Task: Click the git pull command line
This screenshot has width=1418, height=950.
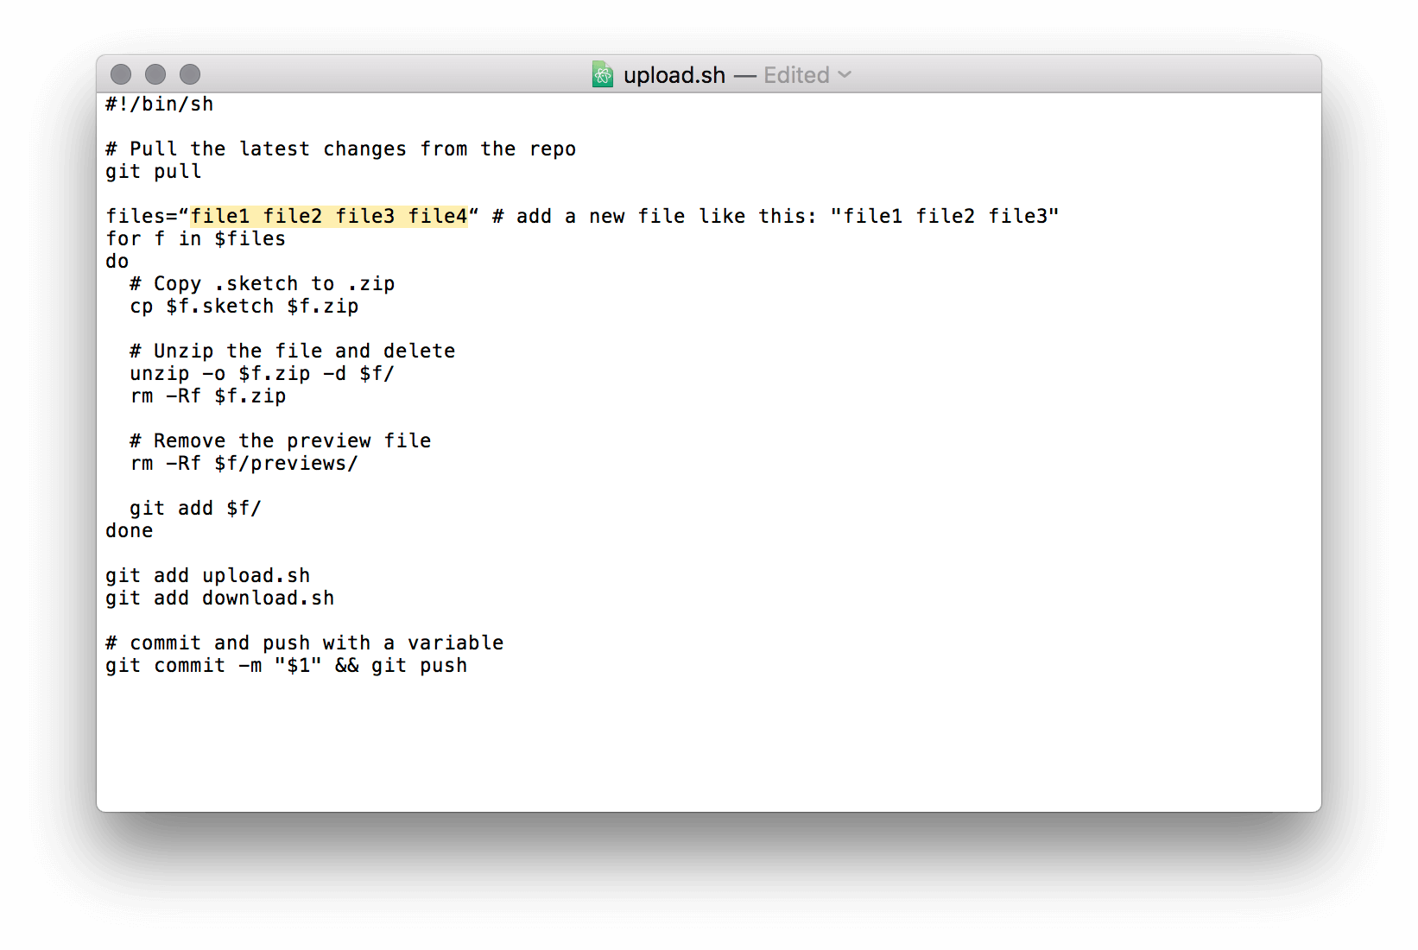Action: [x=153, y=171]
